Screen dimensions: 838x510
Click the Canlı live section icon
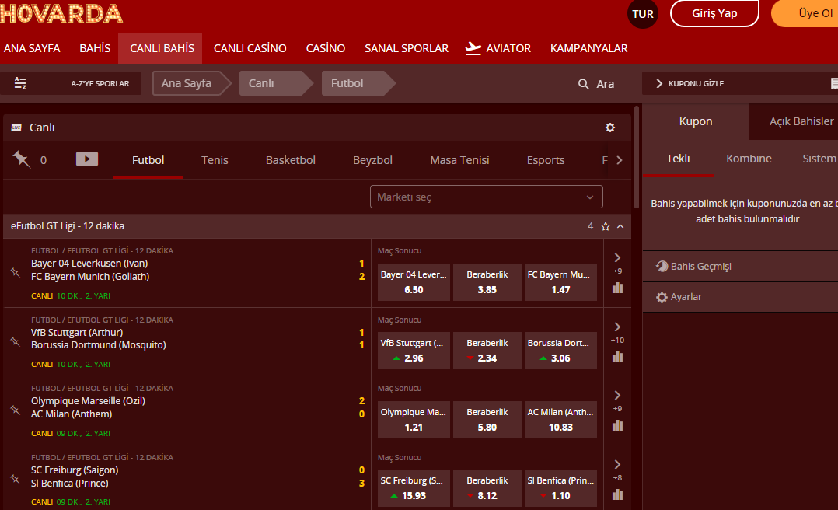pos(16,127)
